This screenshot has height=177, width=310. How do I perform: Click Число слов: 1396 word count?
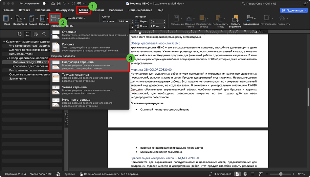coord(41,174)
